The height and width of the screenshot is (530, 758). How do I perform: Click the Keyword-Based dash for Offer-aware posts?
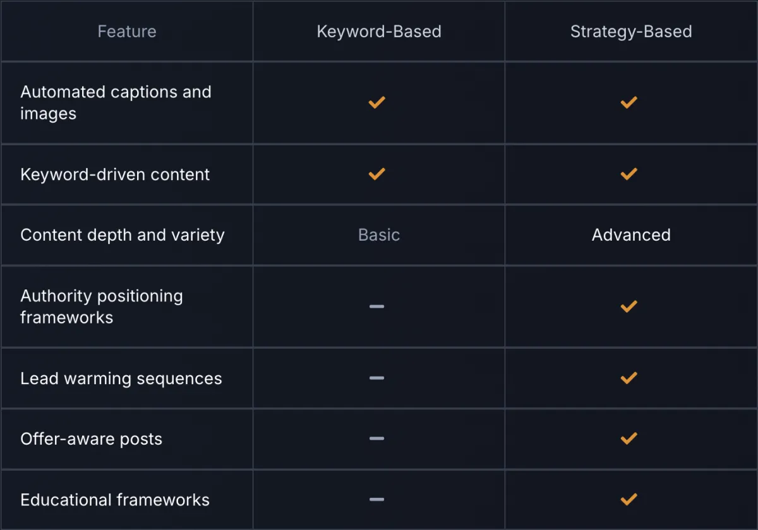point(377,438)
